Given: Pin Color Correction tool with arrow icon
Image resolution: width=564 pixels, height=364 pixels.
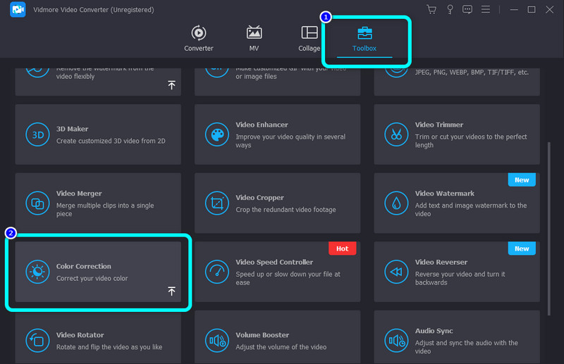Looking at the screenshot, I should click(x=171, y=291).
